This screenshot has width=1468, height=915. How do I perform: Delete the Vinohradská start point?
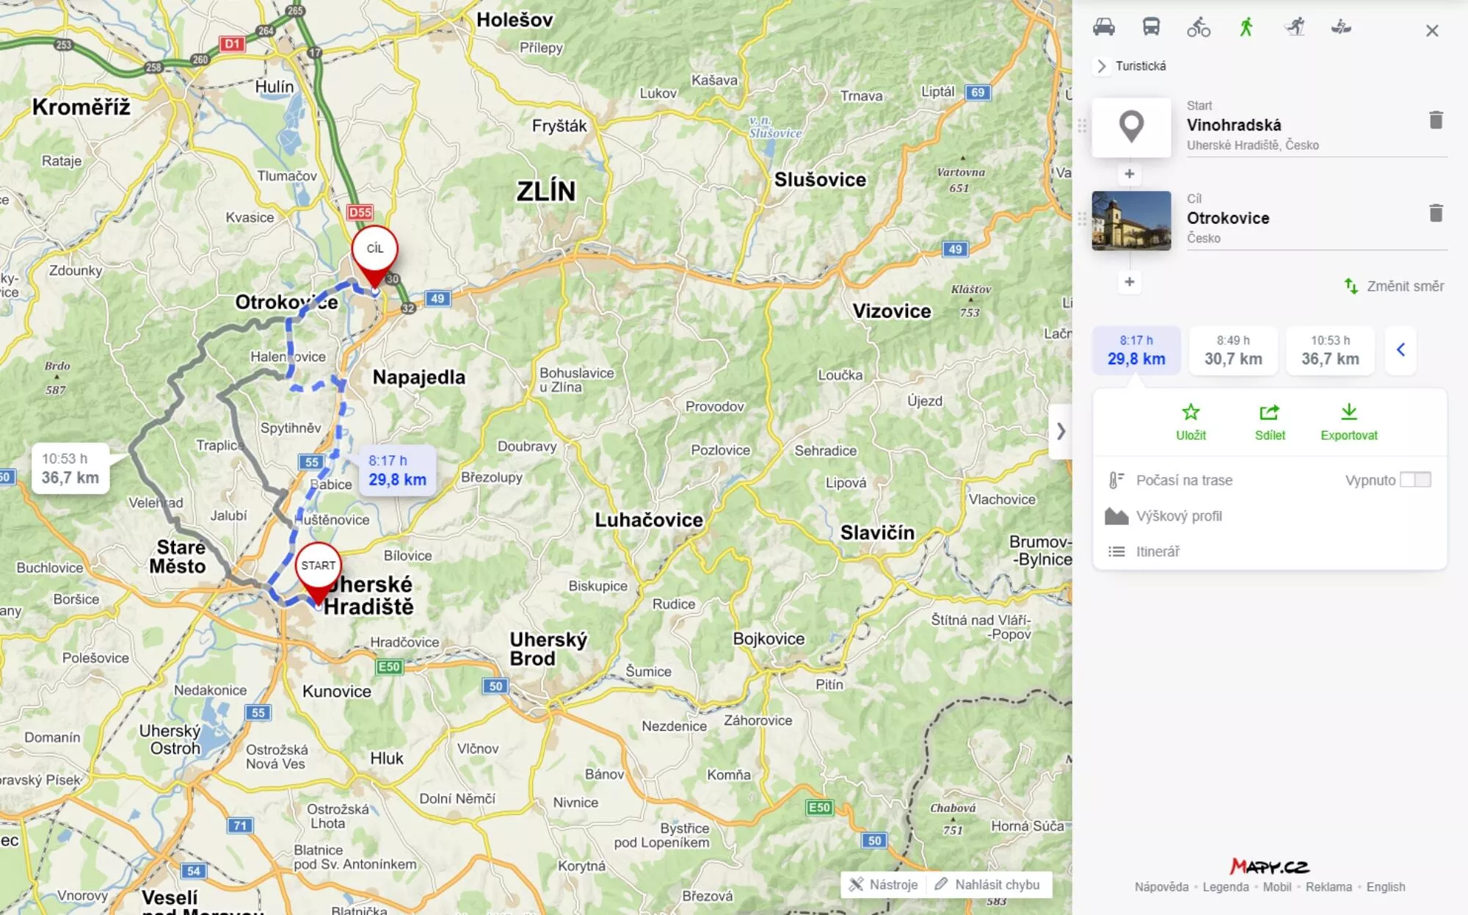pos(1436,120)
